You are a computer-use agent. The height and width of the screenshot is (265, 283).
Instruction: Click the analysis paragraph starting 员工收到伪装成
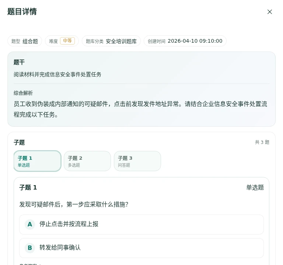coord(140,109)
